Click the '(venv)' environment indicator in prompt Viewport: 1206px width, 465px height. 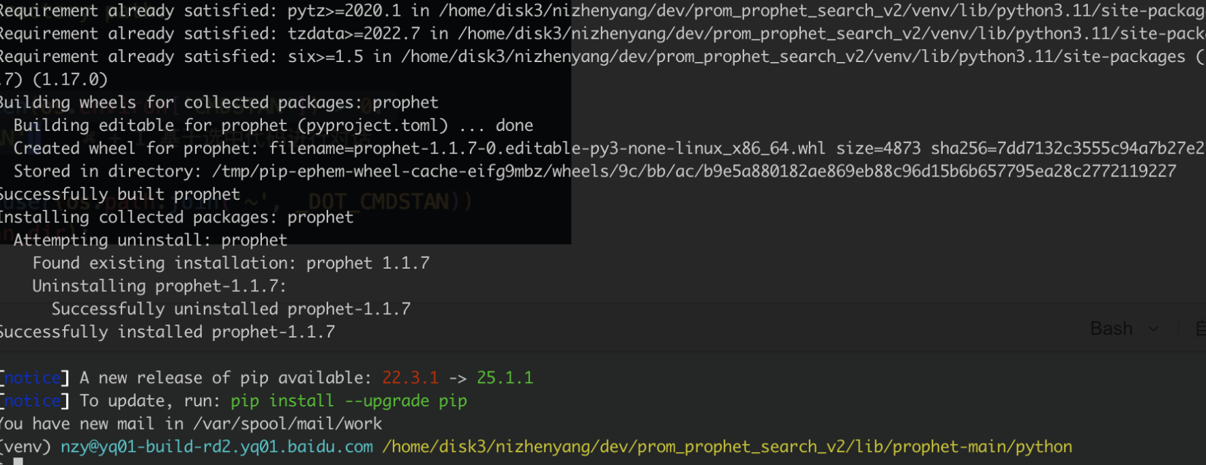25,447
